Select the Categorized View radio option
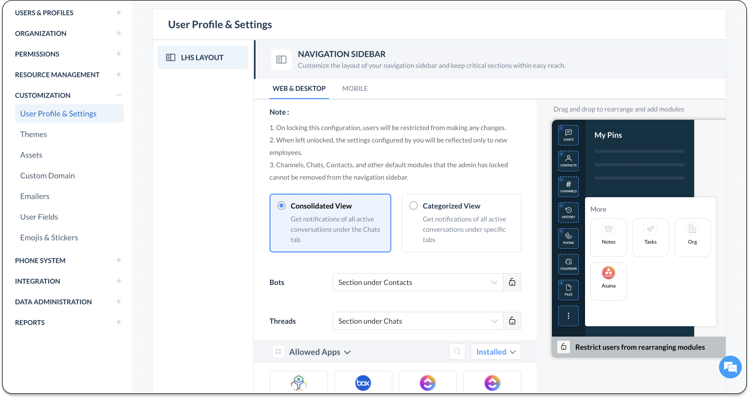Image resolution: width=749 pixels, height=398 pixels. click(x=413, y=205)
